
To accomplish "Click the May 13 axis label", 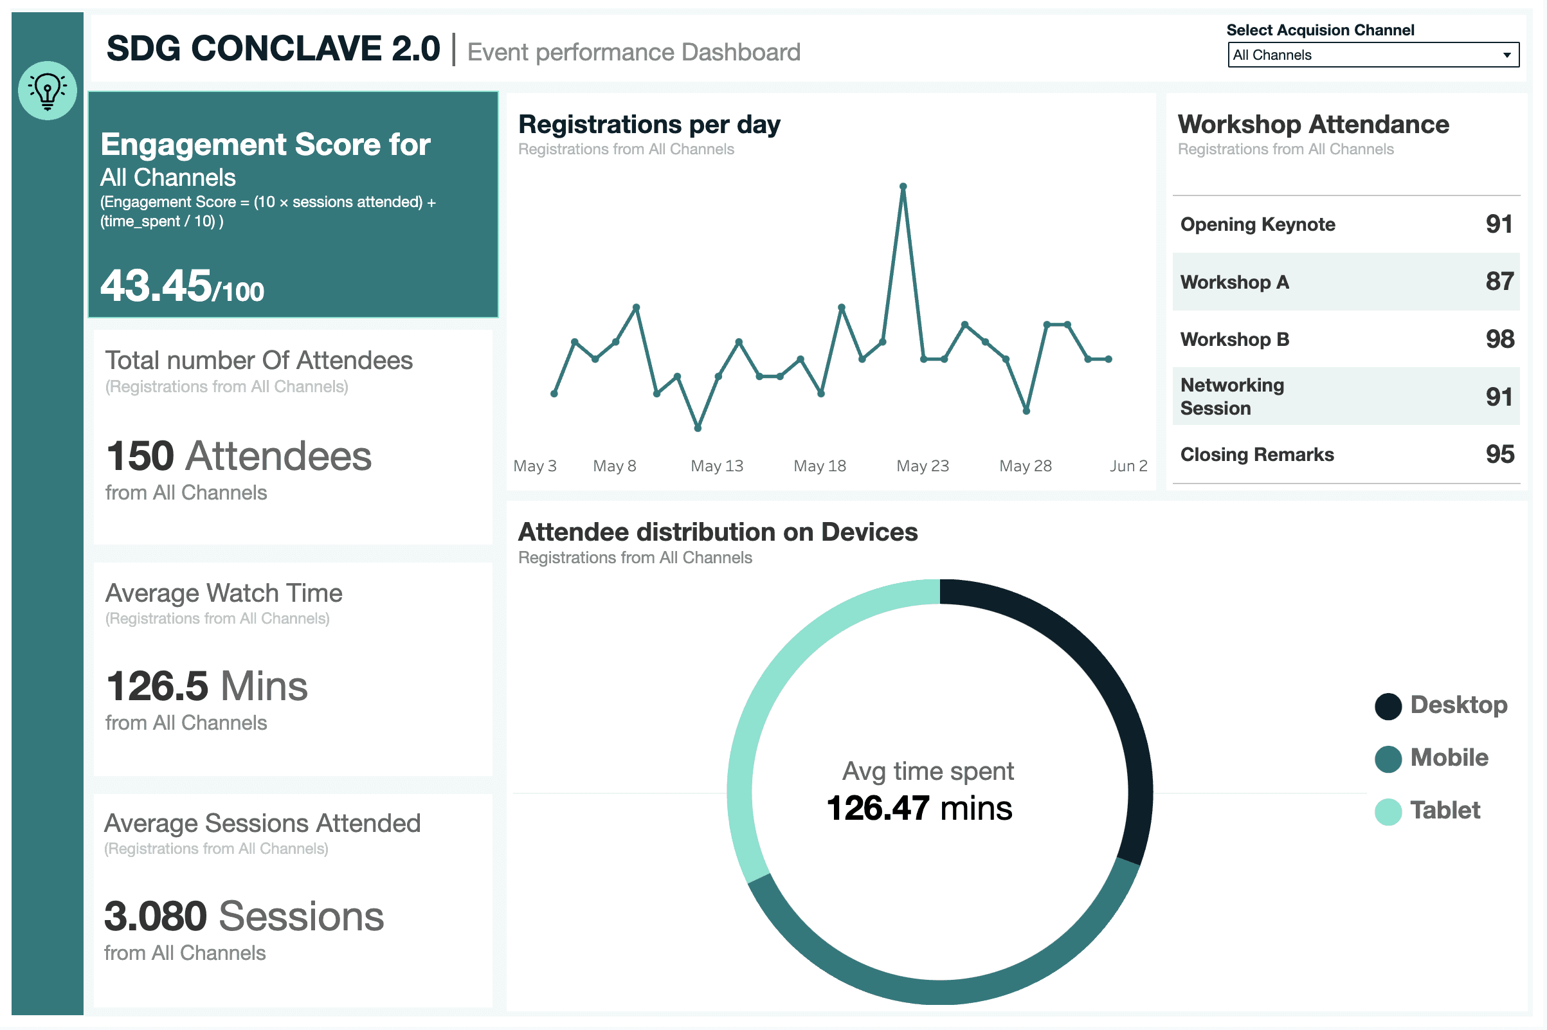I will pos(717,465).
